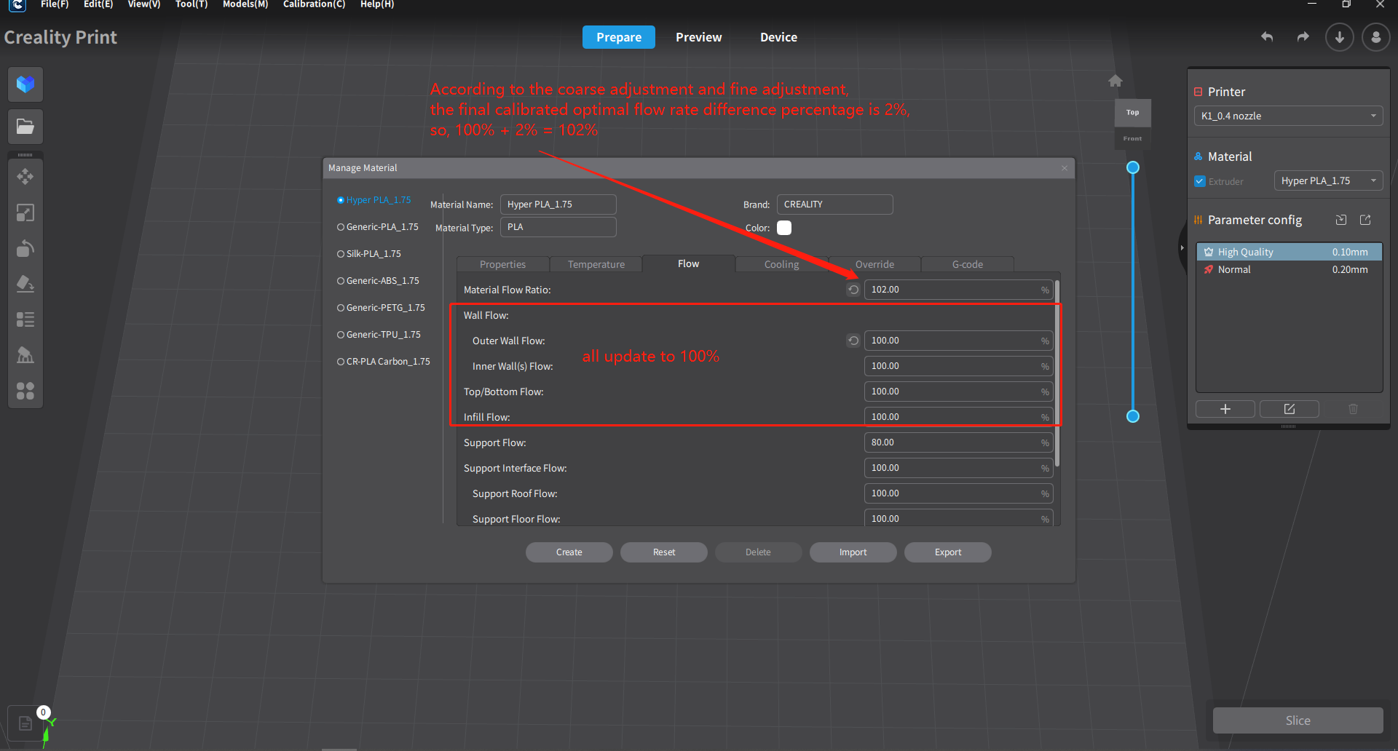Open the user account icon

(x=1376, y=37)
